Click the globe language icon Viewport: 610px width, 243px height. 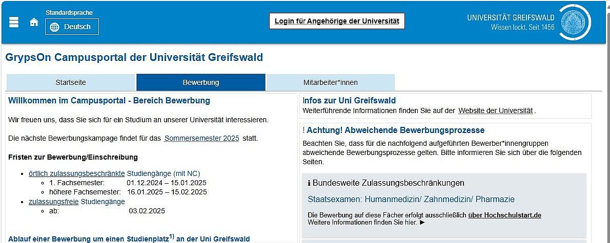55,27
